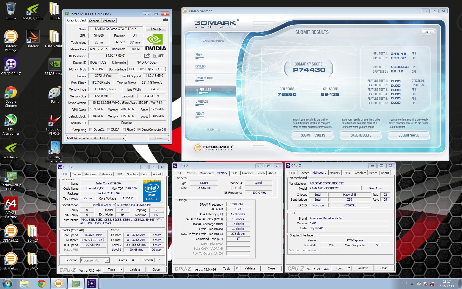Click the HU language indicator in the taskbar
Image resolution: width=462 pixels, height=289 pixels.
click(x=405, y=283)
